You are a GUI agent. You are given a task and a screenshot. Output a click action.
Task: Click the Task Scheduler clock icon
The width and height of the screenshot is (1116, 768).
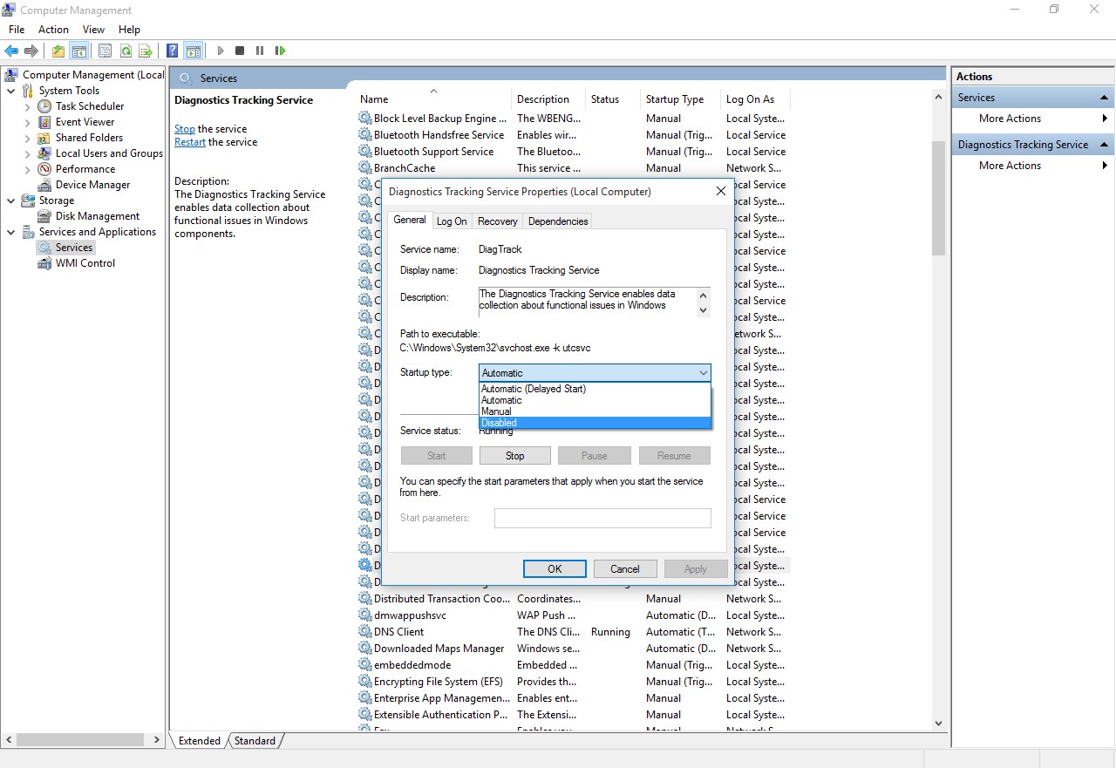coord(44,106)
